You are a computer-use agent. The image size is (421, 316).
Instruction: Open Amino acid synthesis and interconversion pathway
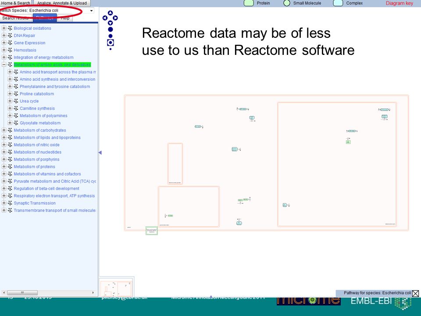[x=57, y=79]
